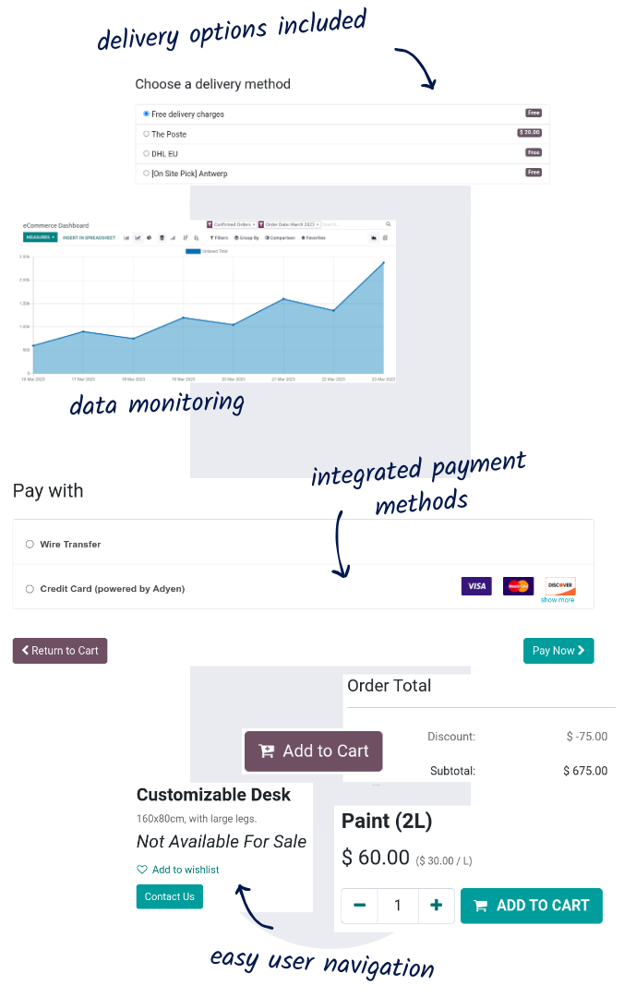This screenshot has height=997, width=636.
Task: Select the line chart view icon
Action: click(x=138, y=237)
